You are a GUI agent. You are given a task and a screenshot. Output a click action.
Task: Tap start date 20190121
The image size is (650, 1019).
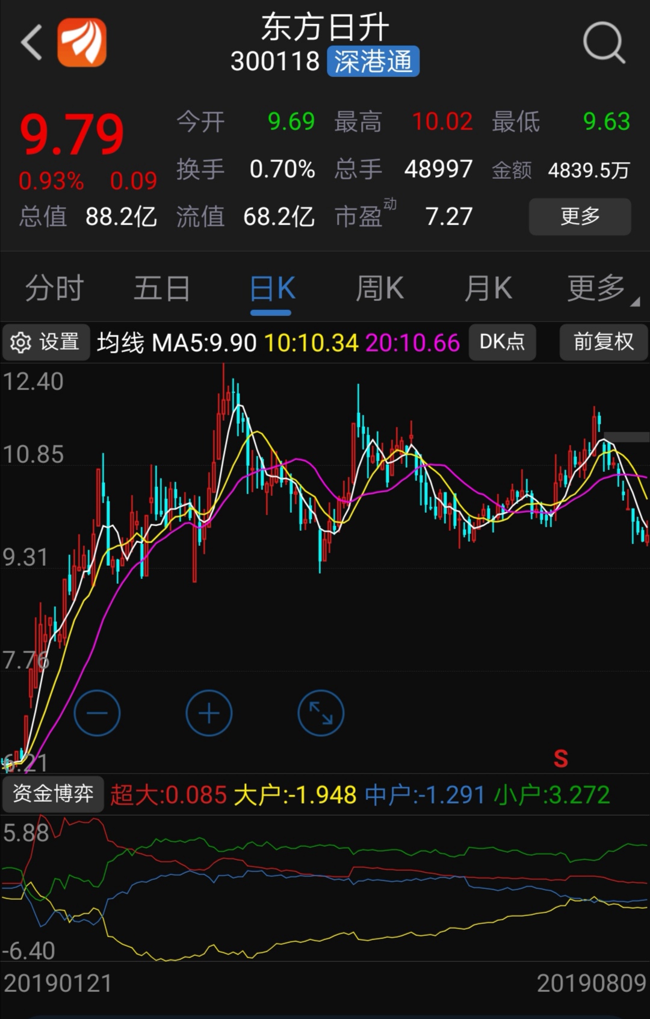(58, 983)
